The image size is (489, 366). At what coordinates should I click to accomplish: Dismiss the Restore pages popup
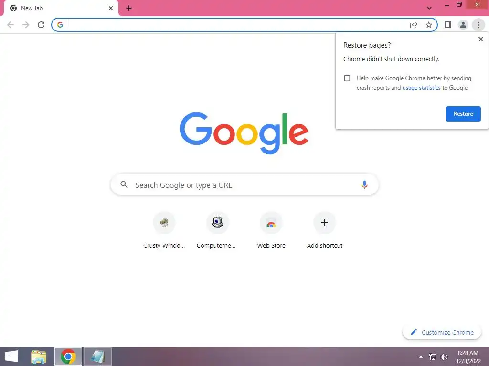click(480, 39)
